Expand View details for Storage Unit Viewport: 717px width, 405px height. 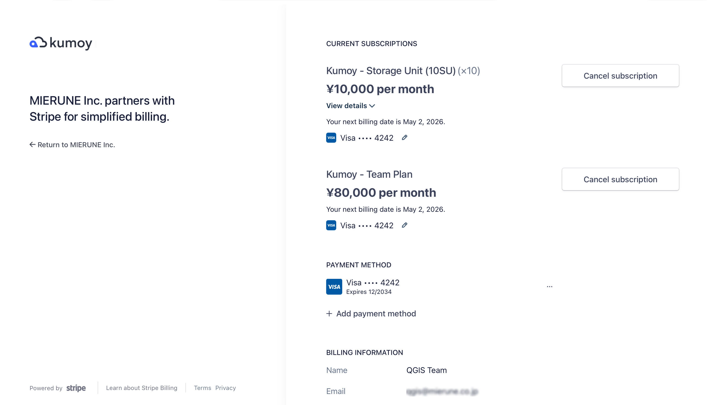click(350, 106)
